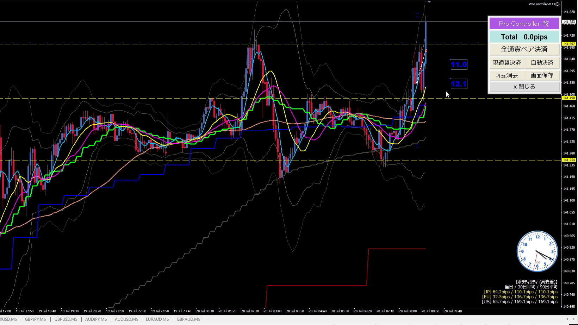Select the GBPAUD,M5 chart tab
This screenshot has height=325, width=578.
coord(188,319)
